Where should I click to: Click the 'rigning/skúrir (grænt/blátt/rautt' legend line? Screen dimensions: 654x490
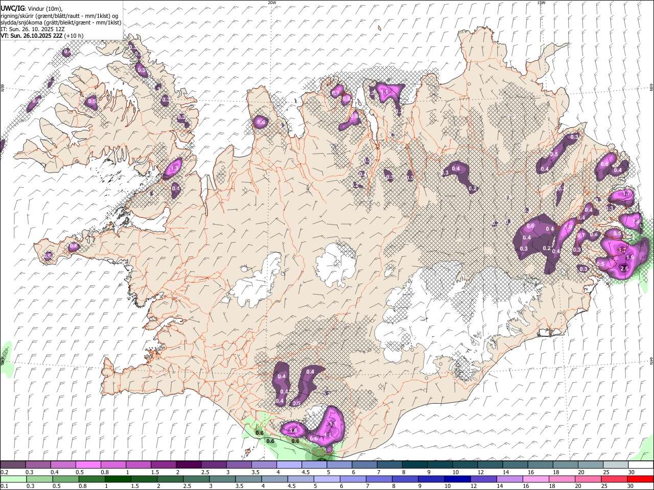coord(59,15)
